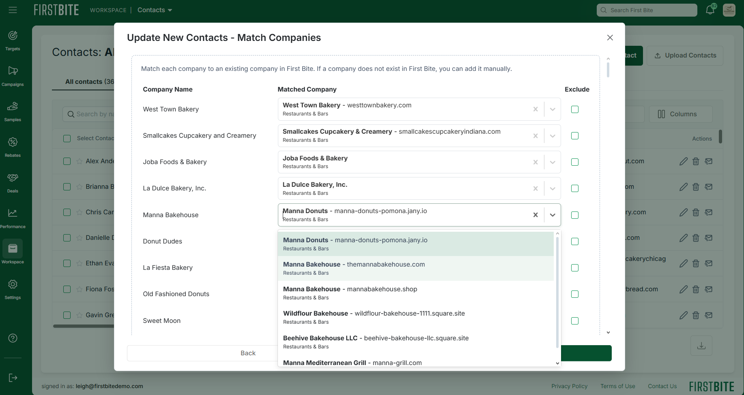Exclude La Fiesta Bakery
The width and height of the screenshot is (744, 395).
pos(575,268)
